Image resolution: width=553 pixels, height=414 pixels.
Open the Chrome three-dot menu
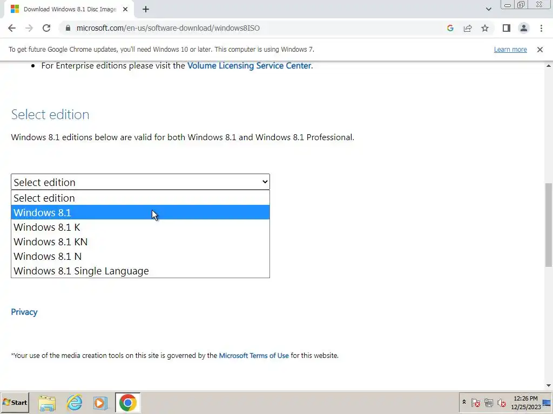coord(541,28)
